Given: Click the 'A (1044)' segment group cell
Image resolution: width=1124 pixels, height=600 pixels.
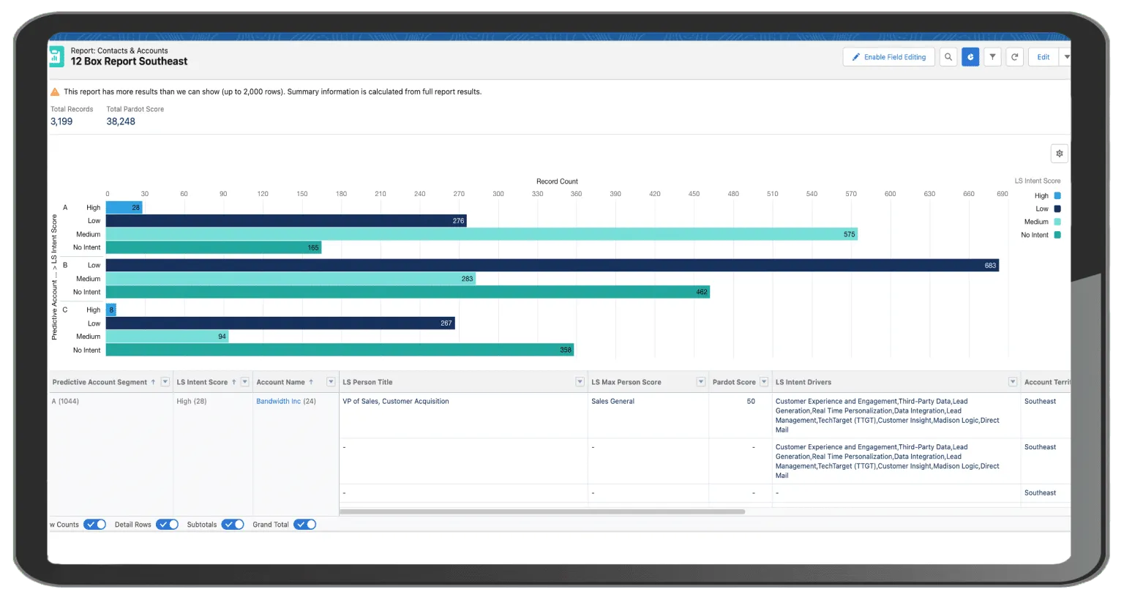Looking at the screenshot, I should coord(65,402).
